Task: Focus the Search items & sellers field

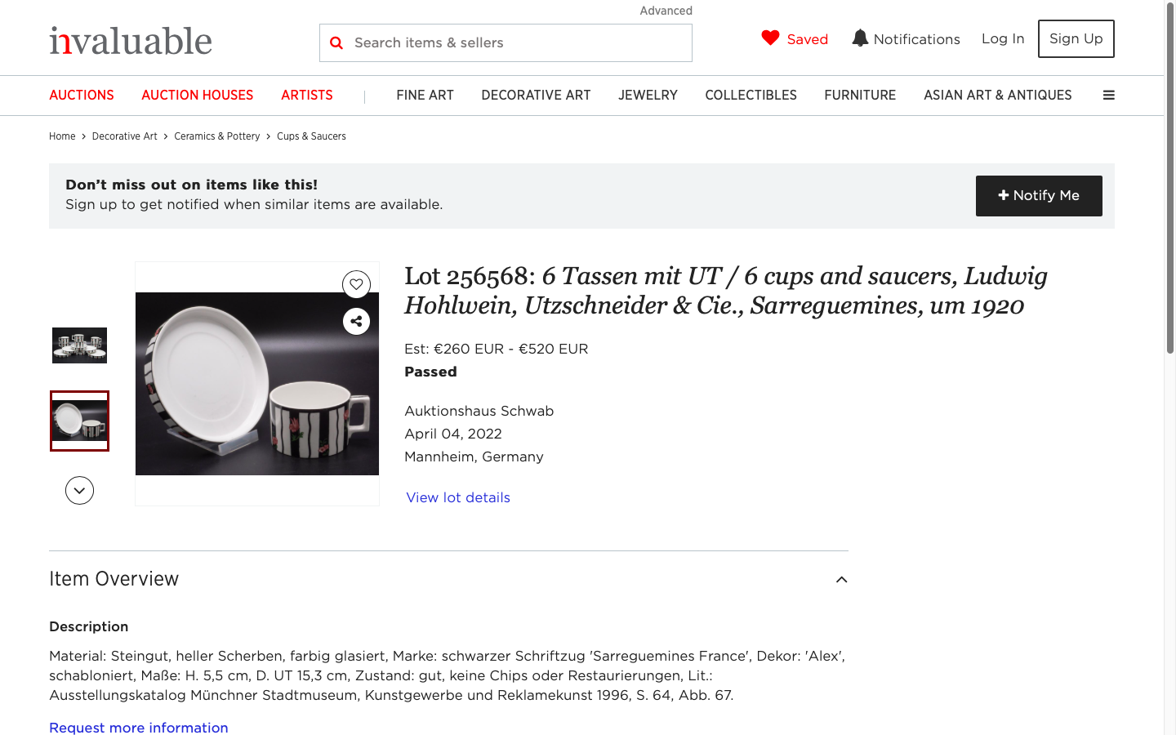Action: (x=506, y=42)
